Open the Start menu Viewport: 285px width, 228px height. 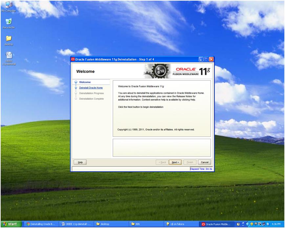click(x=11, y=224)
